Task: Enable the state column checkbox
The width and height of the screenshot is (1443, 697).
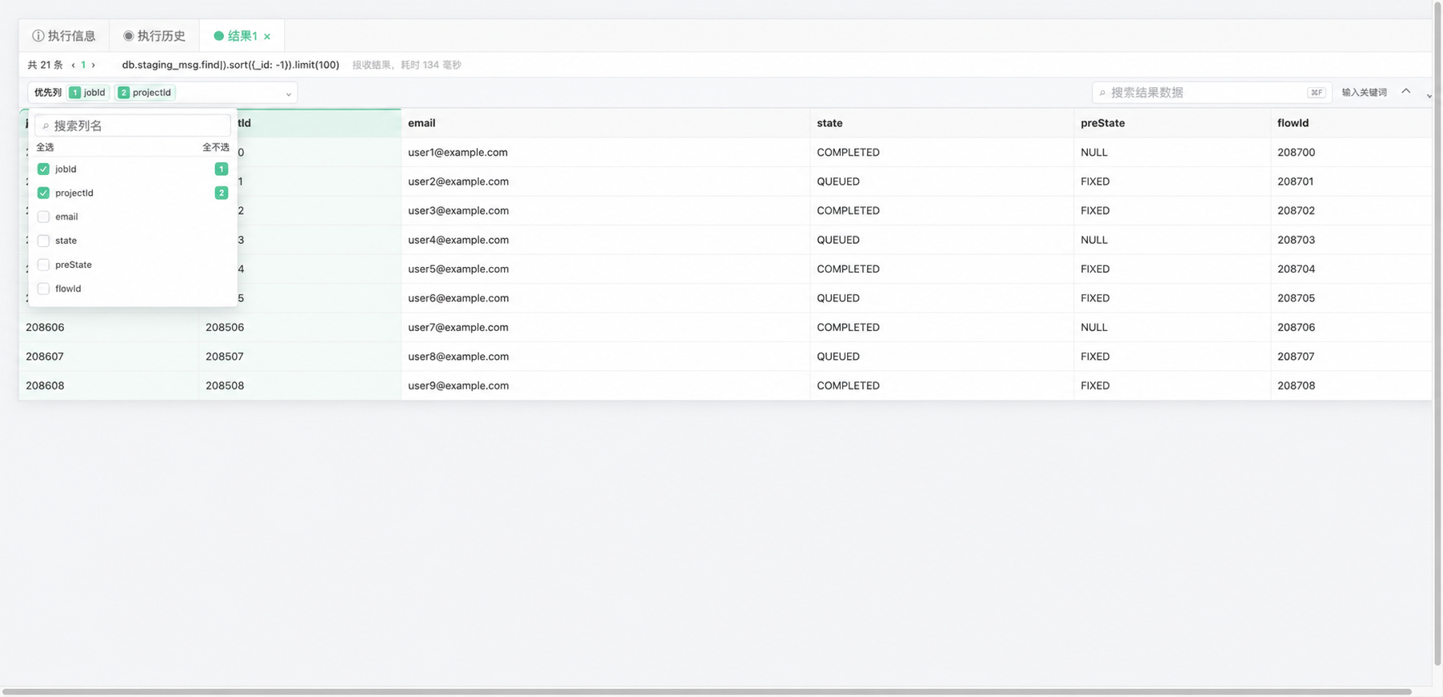Action: [43, 241]
